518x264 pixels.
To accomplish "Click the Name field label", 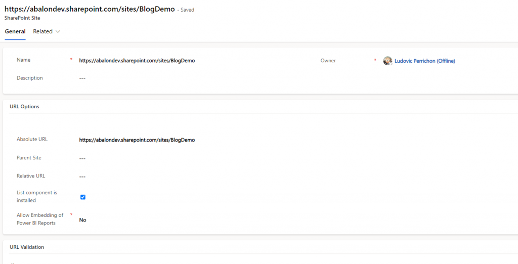I will pyautogui.click(x=23, y=60).
